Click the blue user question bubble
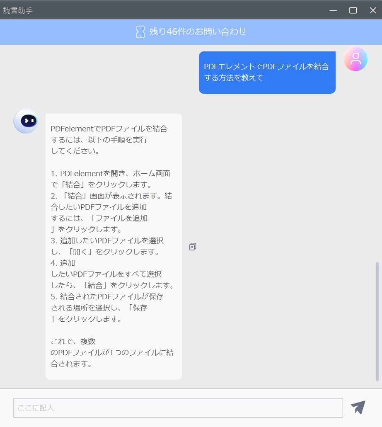The width and height of the screenshot is (382, 427). 267,73
